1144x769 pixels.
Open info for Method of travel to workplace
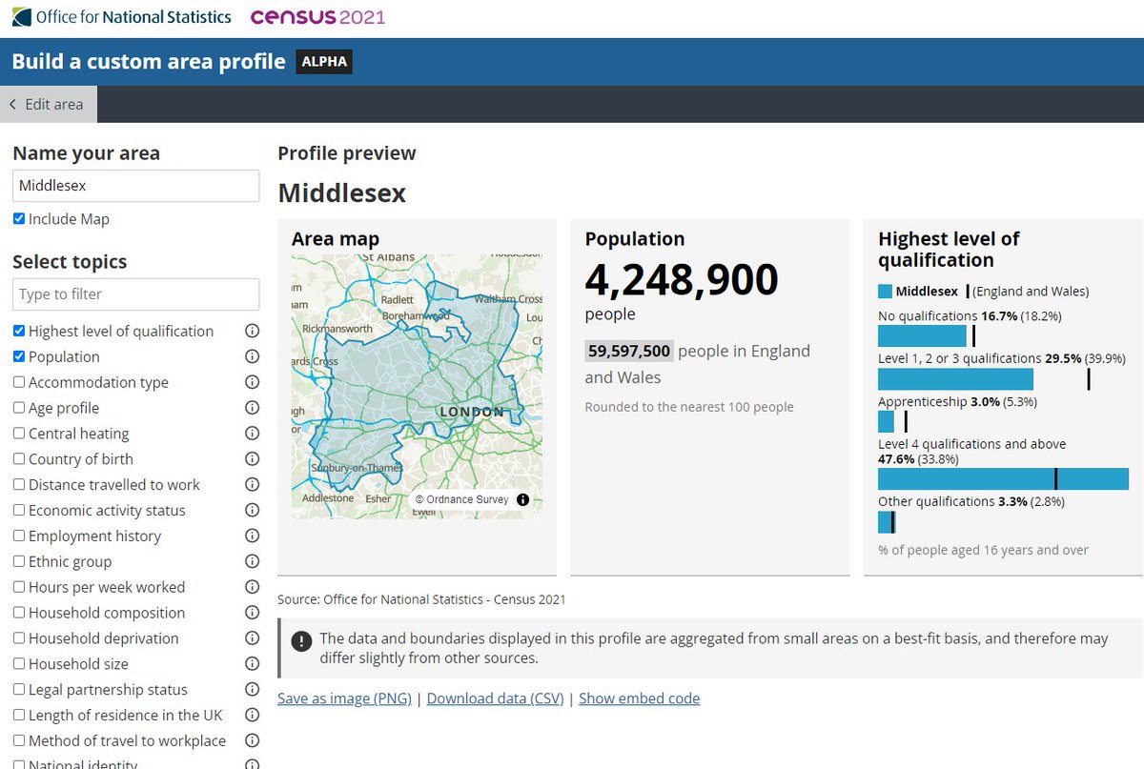252,740
